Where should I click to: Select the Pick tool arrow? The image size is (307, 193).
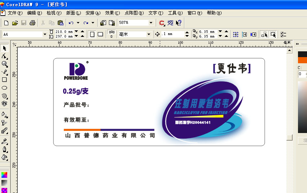[x=4, y=48]
